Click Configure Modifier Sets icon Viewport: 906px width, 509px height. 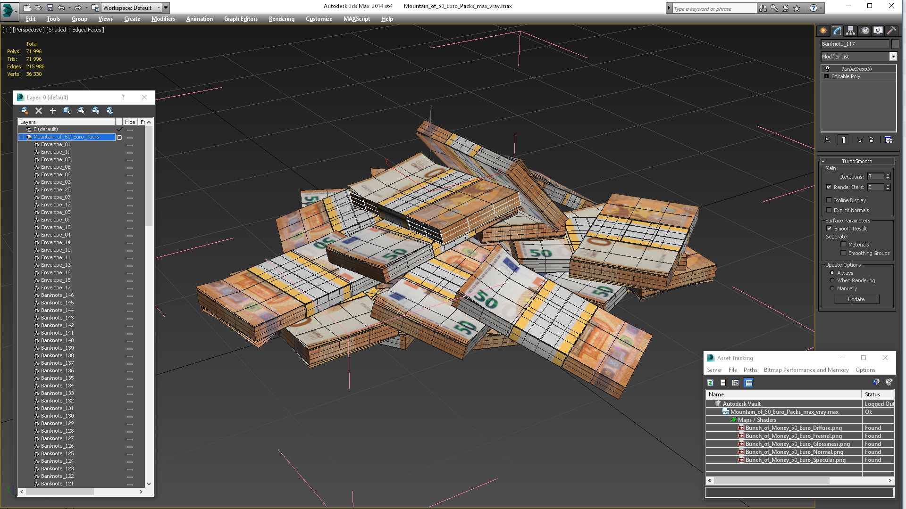[888, 140]
